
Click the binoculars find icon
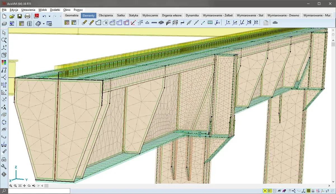click(4, 159)
